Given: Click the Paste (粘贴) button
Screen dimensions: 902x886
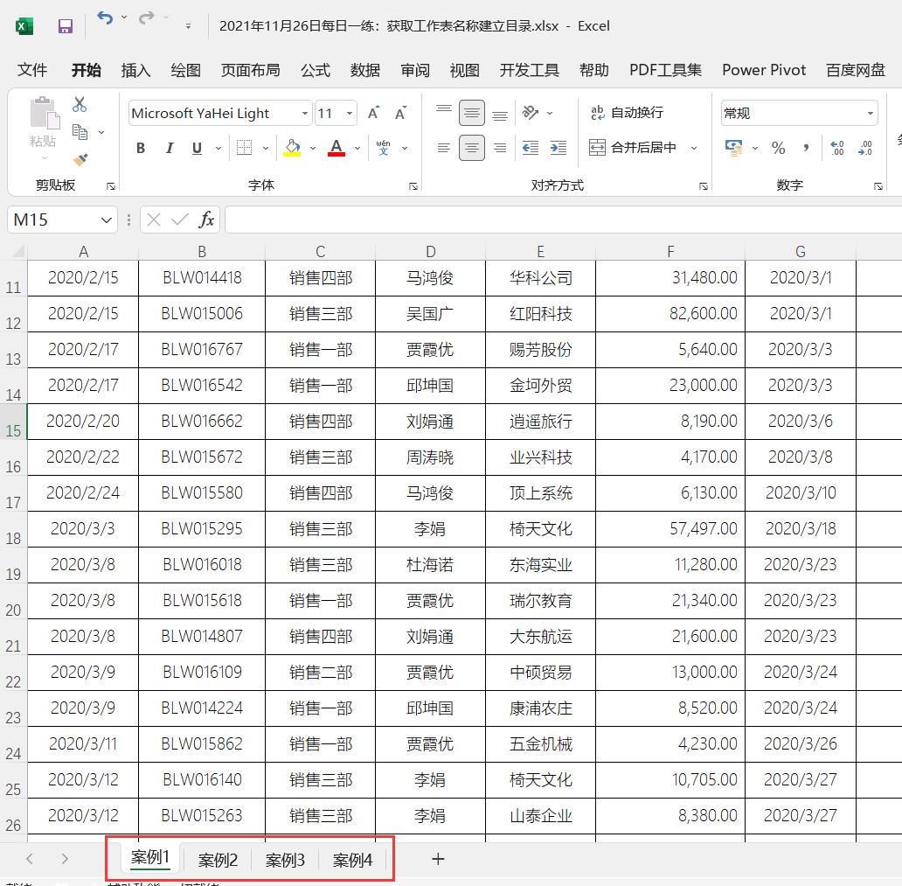Looking at the screenshot, I should [43, 128].
